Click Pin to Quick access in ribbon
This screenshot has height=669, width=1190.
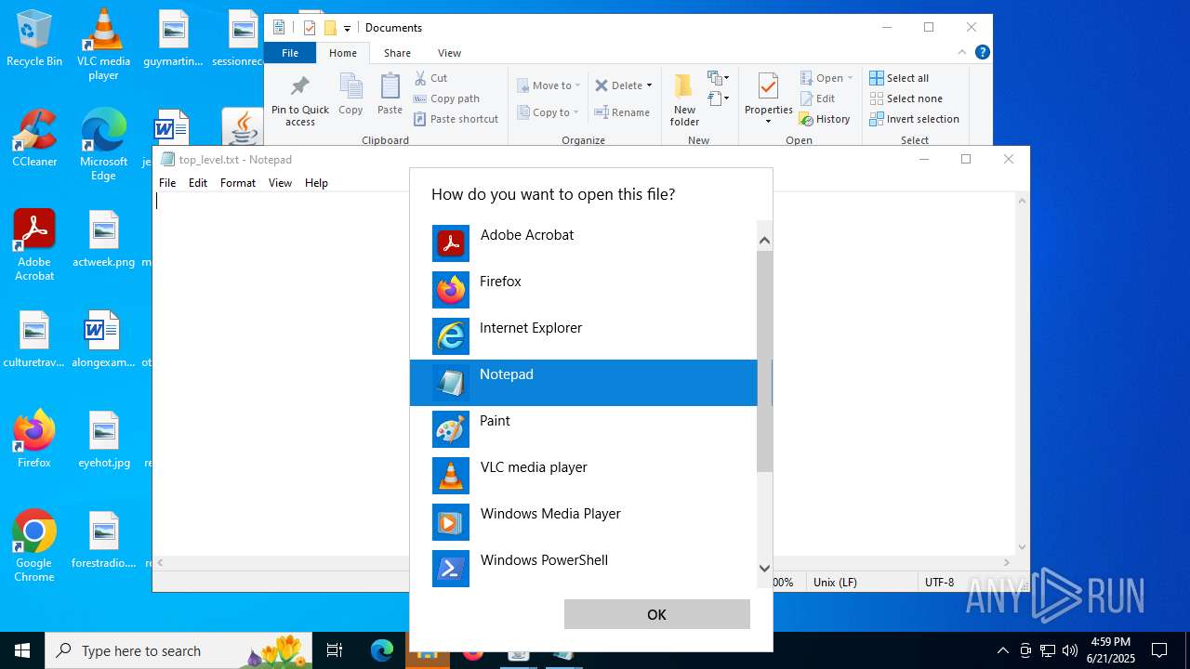(x=300, y=100)
